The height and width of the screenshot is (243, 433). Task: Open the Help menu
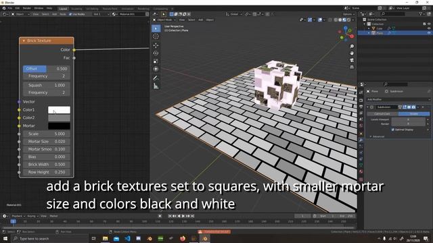(x=49, y=8)
